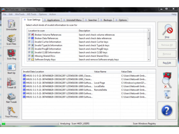Toggle Invalid CLSID Information checkbox
Image resolution: width=179 pixels, height=134 pixels.
[x=29, y=52]
